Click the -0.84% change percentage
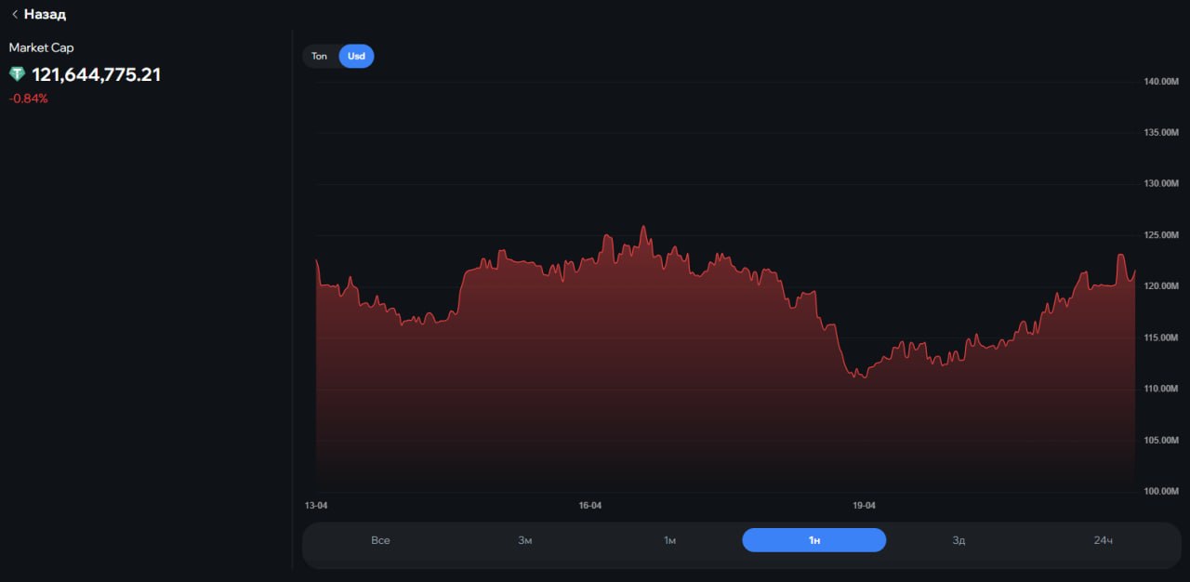The height and width of the screenshot is (582, 1190). click(x=28, y=99)
